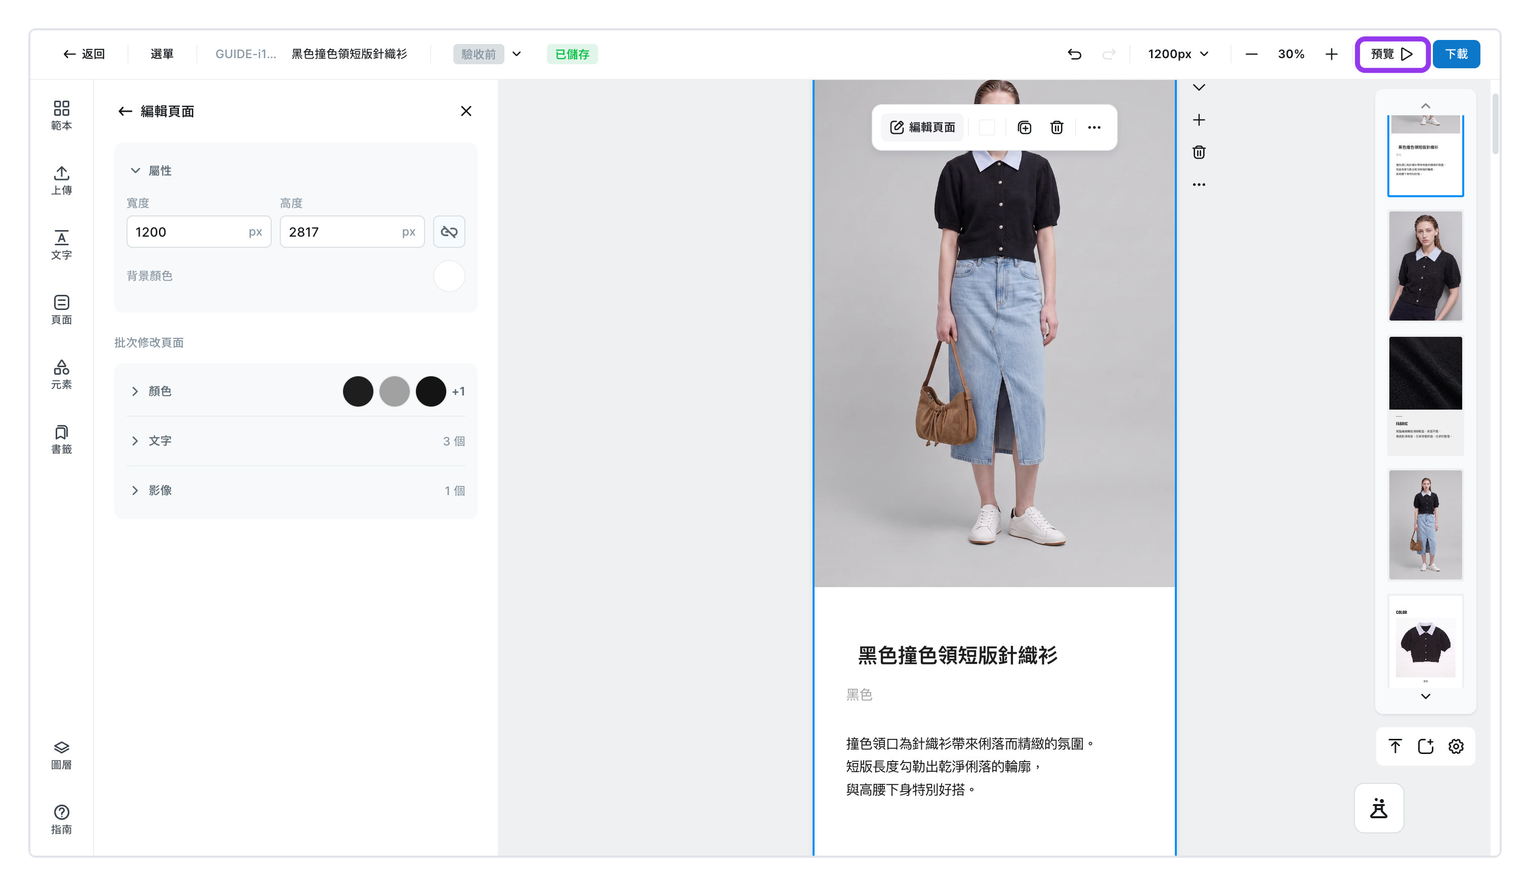1530x886 pixels.
Task: Click the accessibility figure floating button
Action: 1379,808
